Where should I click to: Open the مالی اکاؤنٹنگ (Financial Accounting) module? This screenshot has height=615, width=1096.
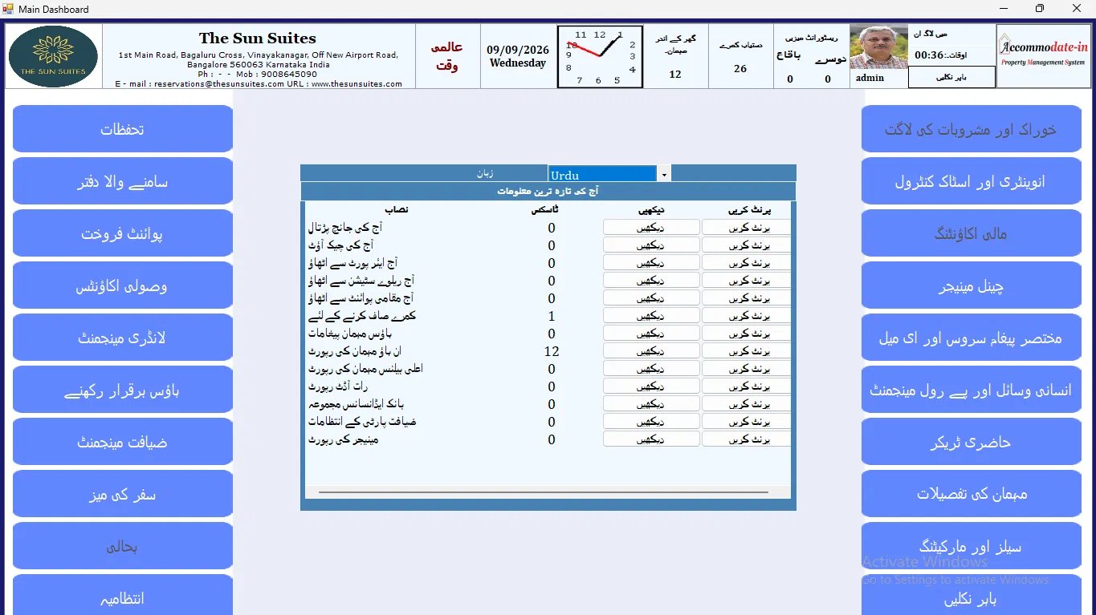point(972,233)
